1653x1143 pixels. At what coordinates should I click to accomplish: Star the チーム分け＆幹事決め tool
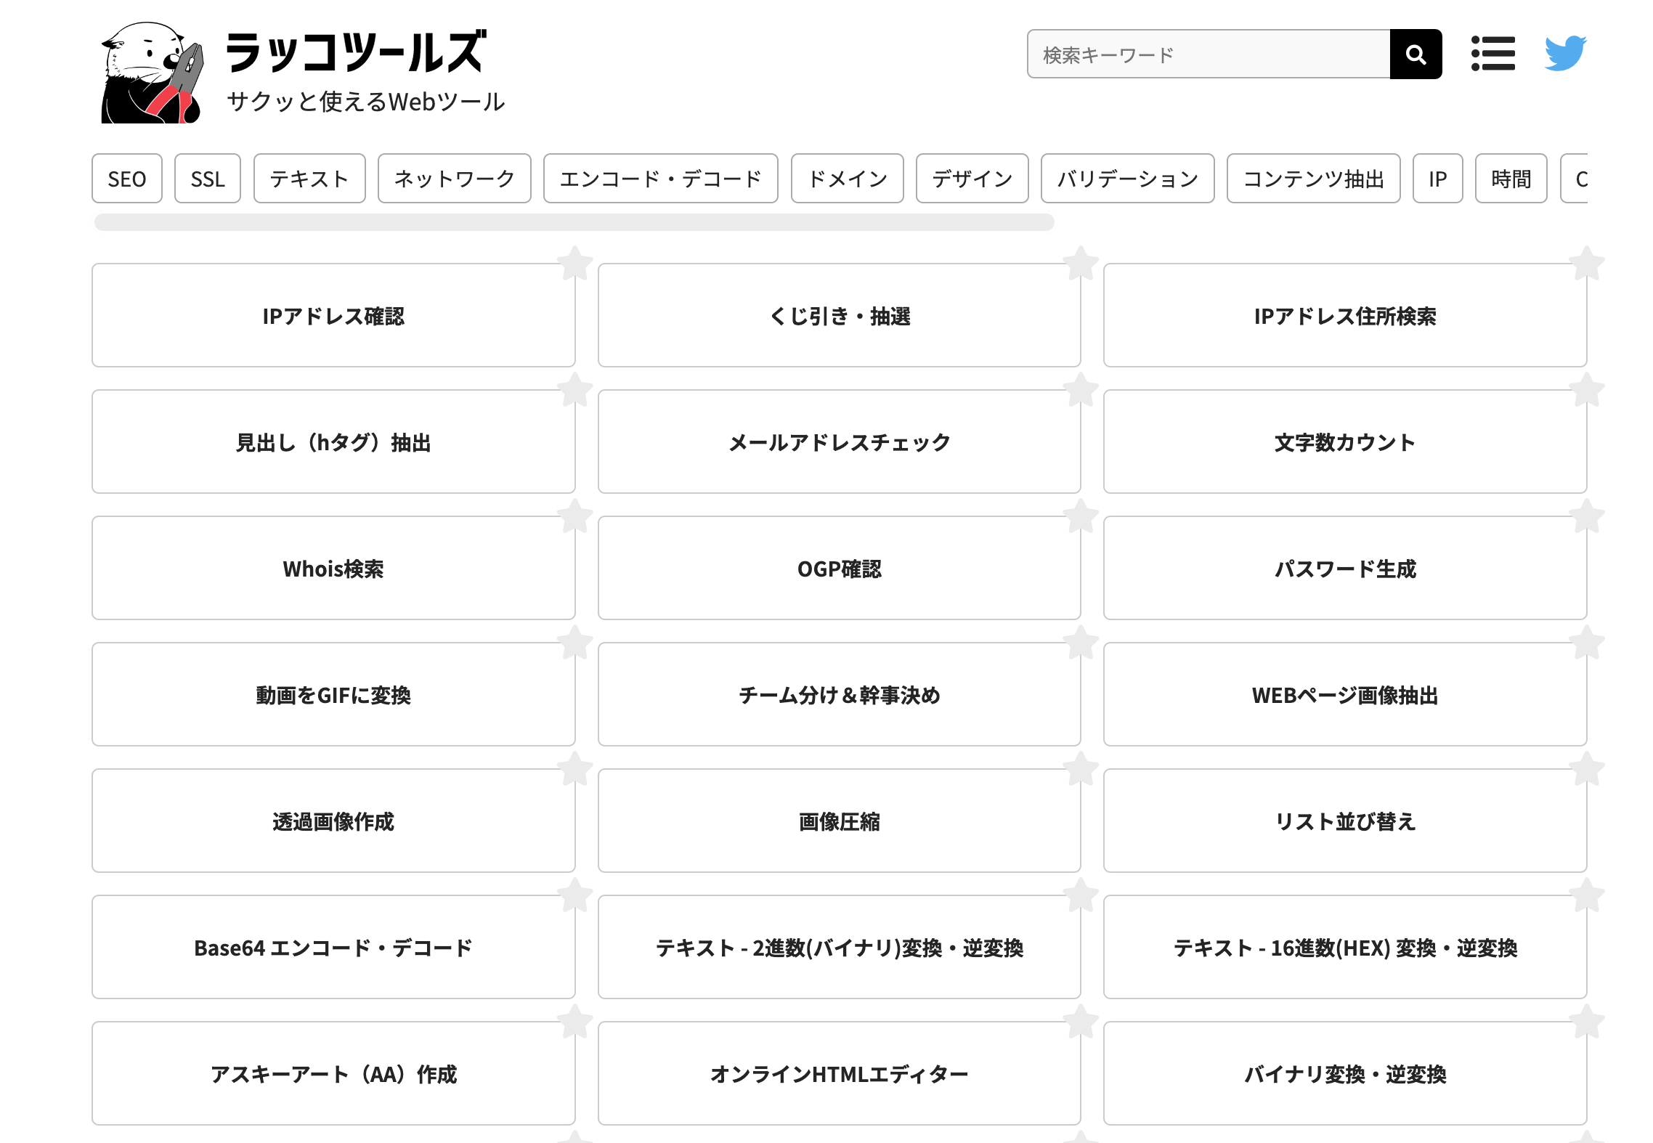[x=1081, y=642]
